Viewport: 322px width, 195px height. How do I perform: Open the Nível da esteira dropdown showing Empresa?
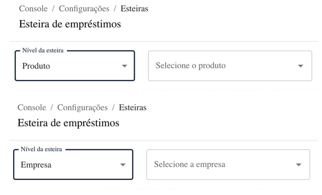click(x=73, y=165)
